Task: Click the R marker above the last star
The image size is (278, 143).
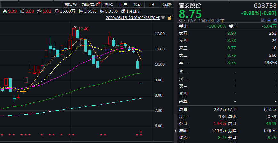Action: [x=141, y=132]
